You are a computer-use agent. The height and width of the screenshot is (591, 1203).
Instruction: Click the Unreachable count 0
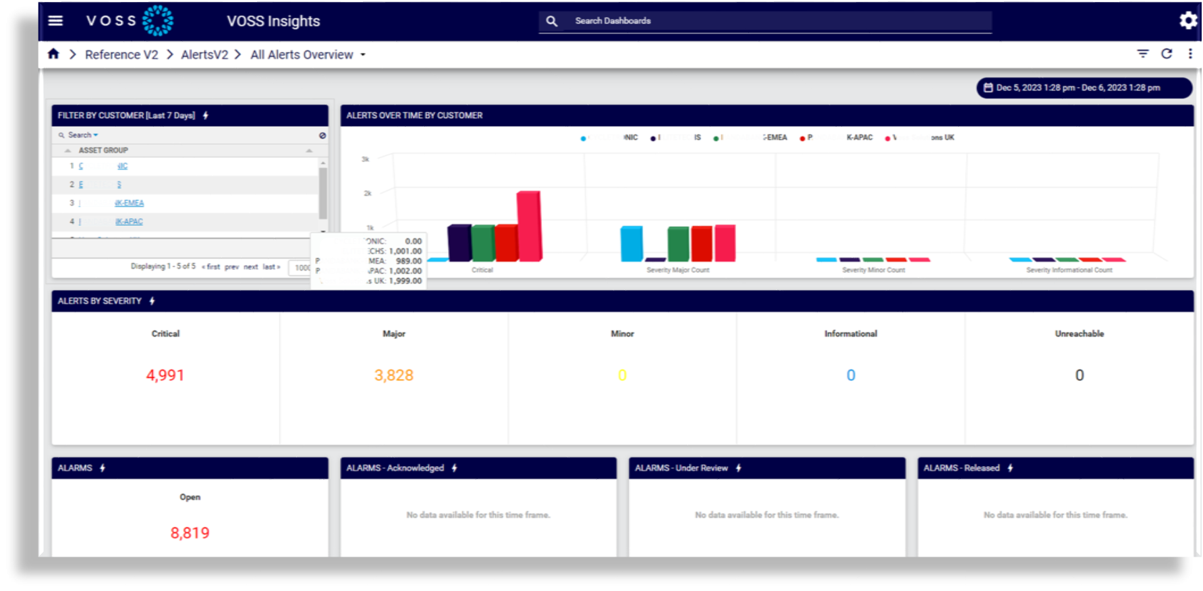[x=1080, y=375]
